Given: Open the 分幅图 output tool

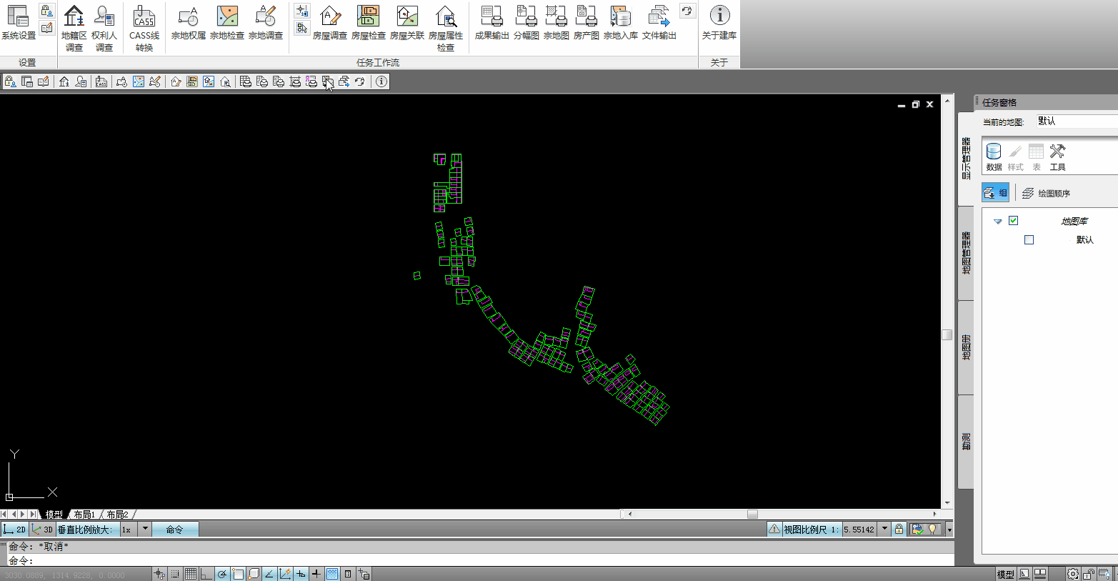Looking at the screenshot, I should pyautogui.click(x=526, y=23).
